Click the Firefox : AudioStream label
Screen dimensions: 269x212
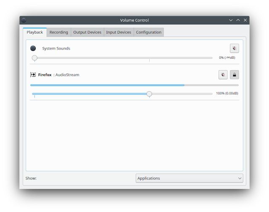59,75
